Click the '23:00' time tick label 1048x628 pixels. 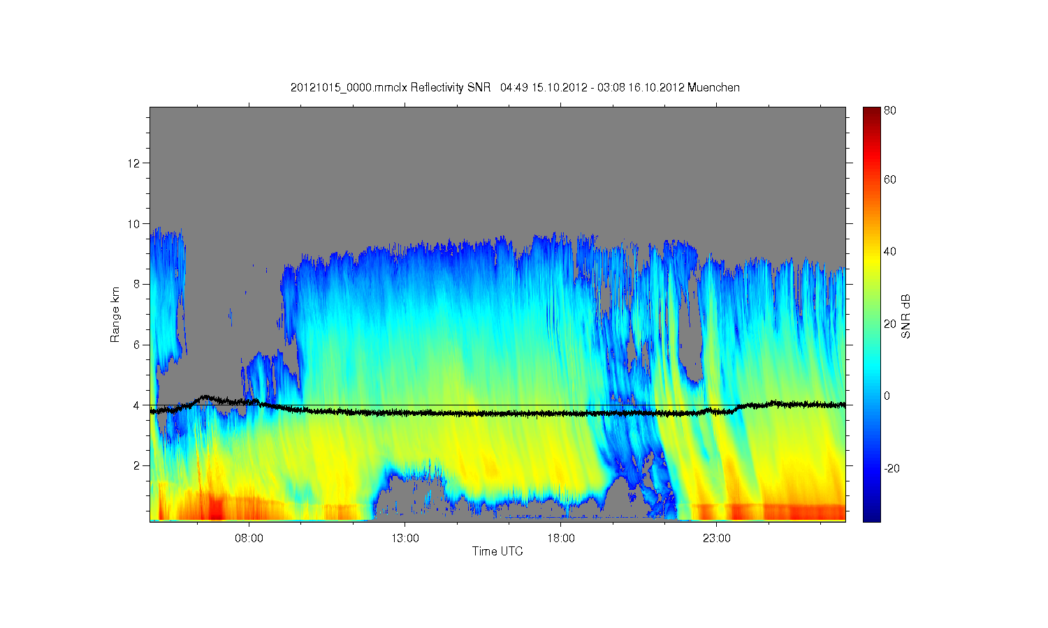[x=716, y=539]
